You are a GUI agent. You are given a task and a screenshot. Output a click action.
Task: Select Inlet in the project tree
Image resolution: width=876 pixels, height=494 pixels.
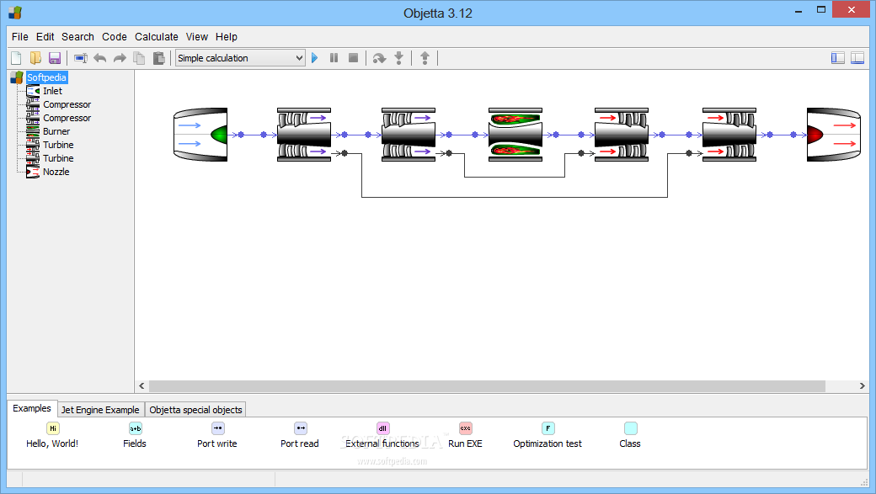click(x=52, y=91)
